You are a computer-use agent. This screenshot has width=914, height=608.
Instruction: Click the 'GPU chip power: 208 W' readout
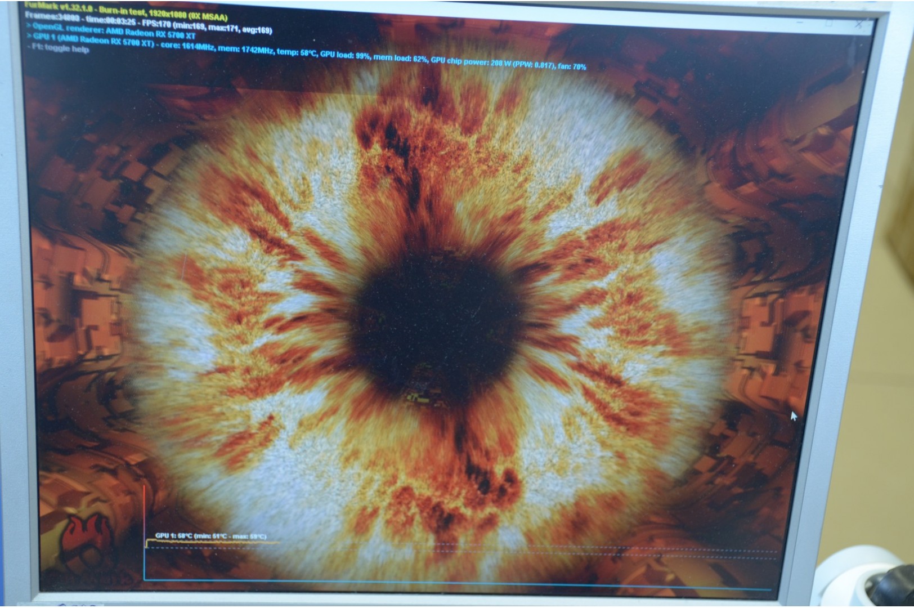coord(471,61)
